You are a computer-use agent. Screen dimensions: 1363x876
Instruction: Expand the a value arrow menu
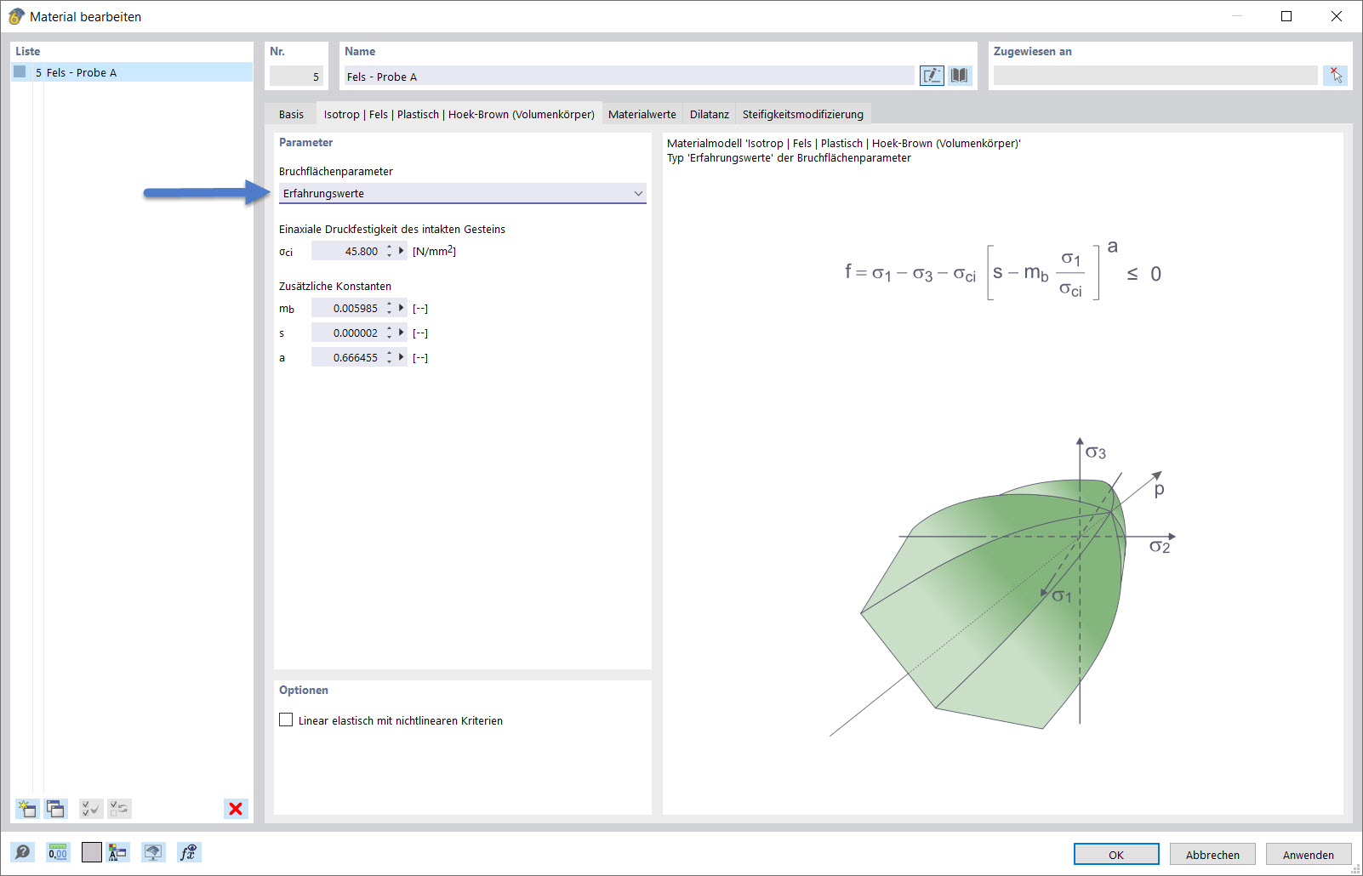[402, 357]
